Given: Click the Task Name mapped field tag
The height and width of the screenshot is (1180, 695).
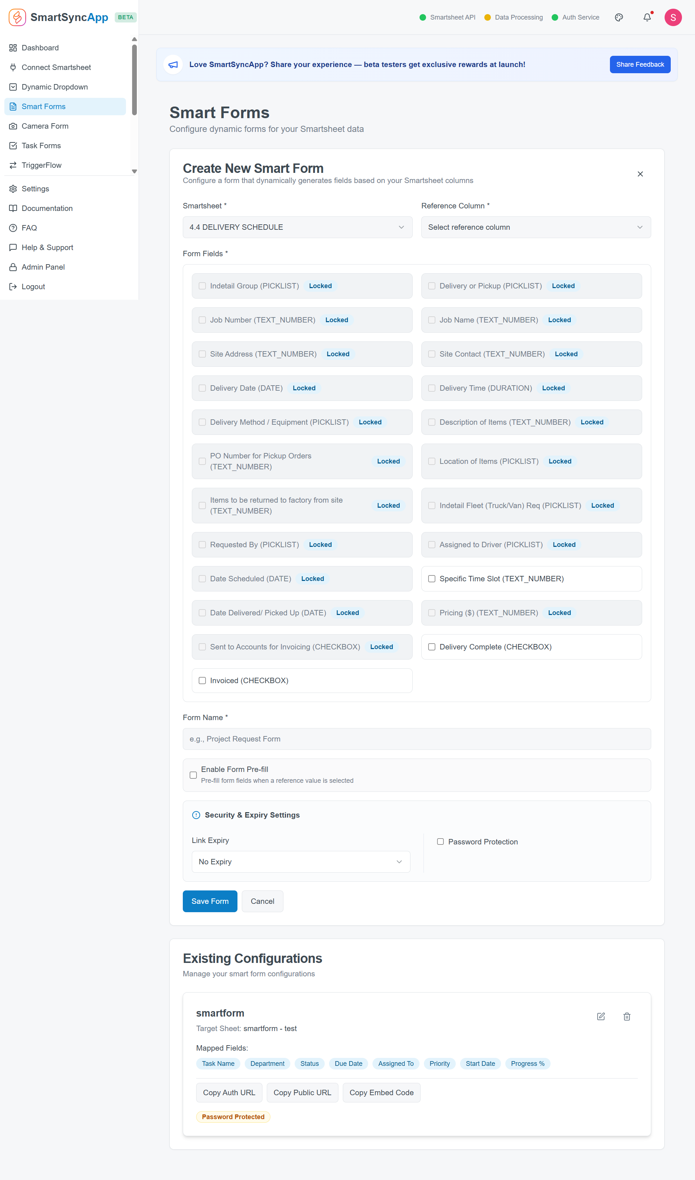Looking at the screenshot, I should (x=218, y=1064).
